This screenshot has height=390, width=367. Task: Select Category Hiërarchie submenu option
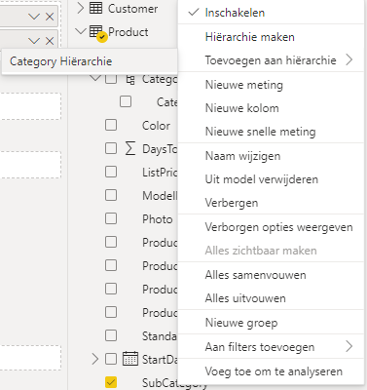pos(60,61)
